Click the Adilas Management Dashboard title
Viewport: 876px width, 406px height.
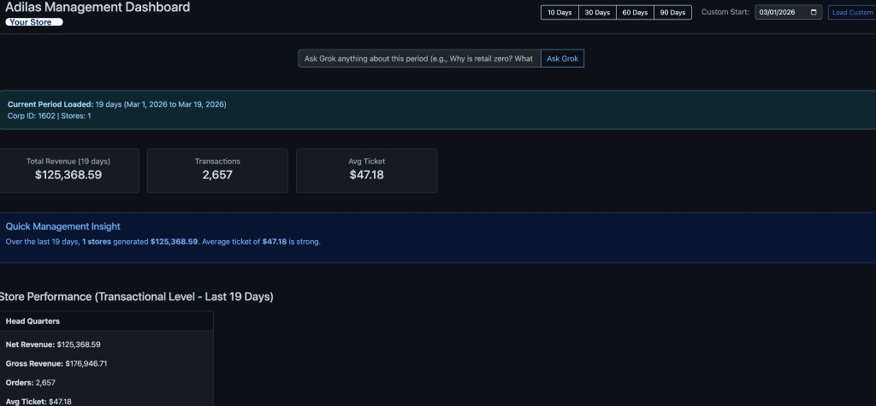pos(98,8)
